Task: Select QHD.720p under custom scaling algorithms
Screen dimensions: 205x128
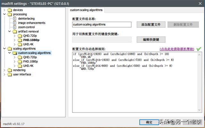Action: click(30, 57)
